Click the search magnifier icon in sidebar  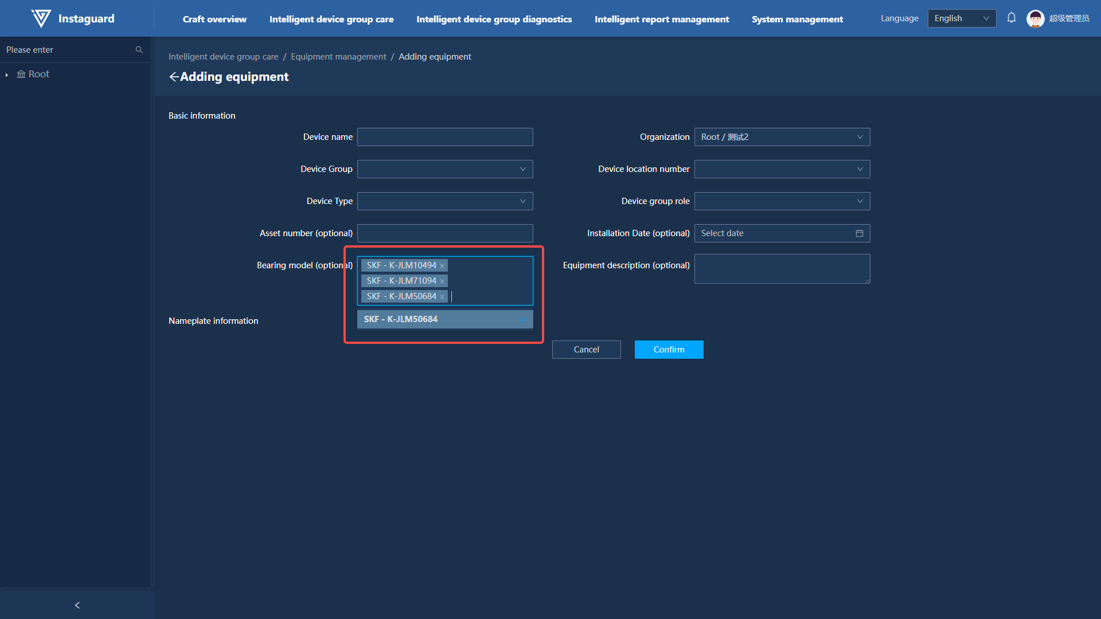click(x=139, y=50)
